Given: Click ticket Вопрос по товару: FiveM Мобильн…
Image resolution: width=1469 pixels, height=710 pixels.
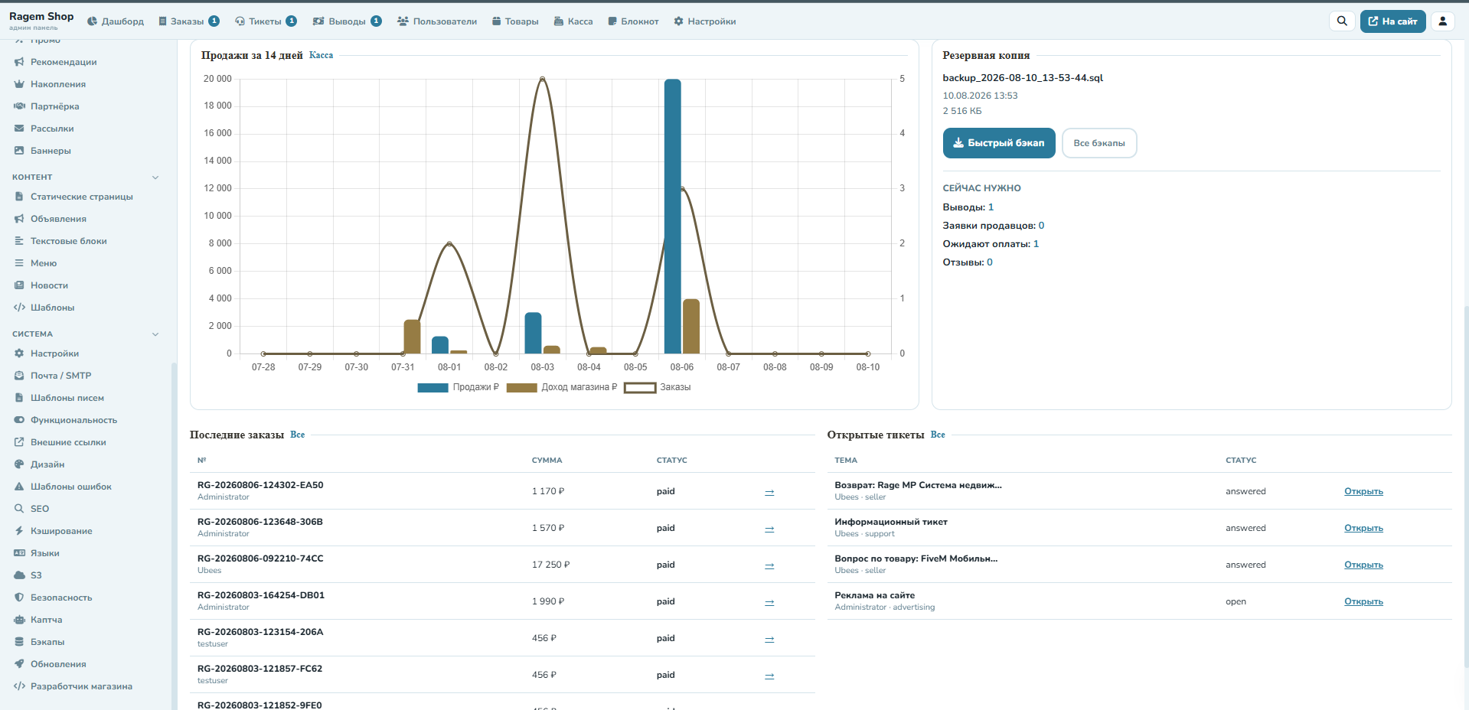Looking at the screenshot, I should pyautogui.click(x=916, y=559).
